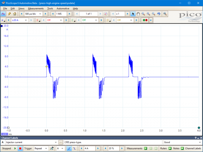Image resolution: width=203 pixels, height=152 pixels.
Task: Open the Automotive menu
Action: [x=63, y=8]
